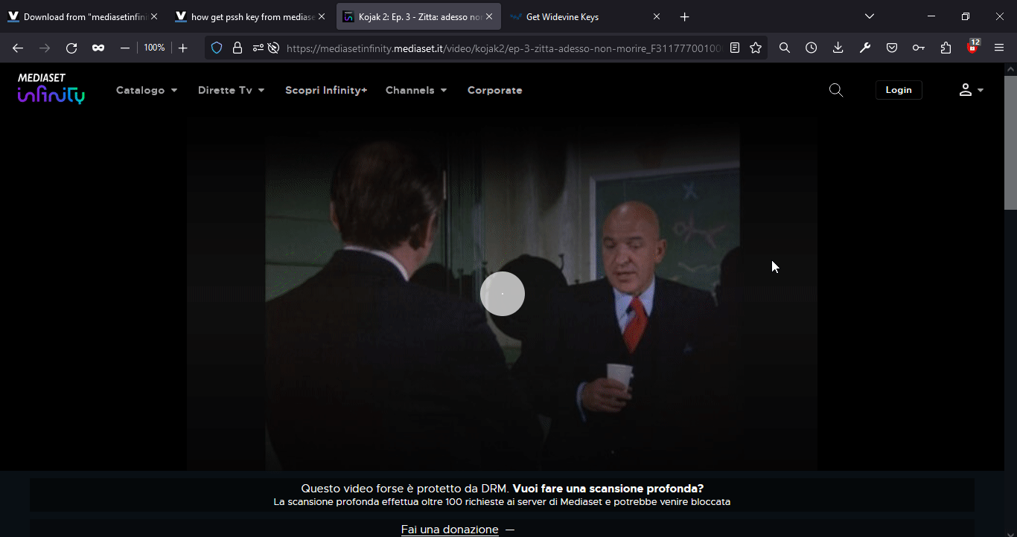Click the Mediaset Infinity logo
Screen dimensions: 1017x537
pos(51,89)
